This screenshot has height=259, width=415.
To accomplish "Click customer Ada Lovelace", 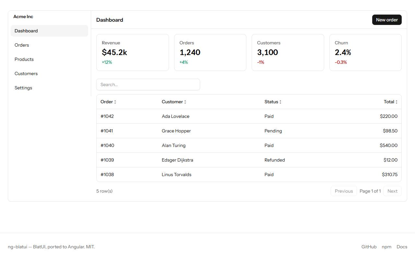I will click(x=175, y=116).
